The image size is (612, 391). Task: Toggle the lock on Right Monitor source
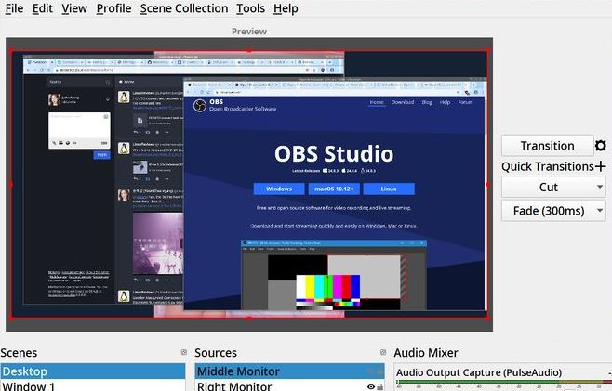pos(379,386)
